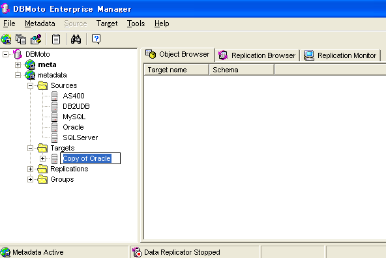Collapse the DBMoto root node
The width and height of the screenshot is (386, 258).
(x=5, y=54)
